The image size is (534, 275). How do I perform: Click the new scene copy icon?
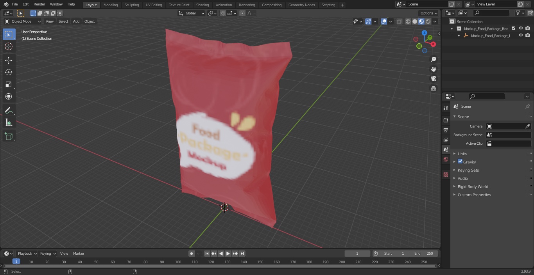point(452,4)
